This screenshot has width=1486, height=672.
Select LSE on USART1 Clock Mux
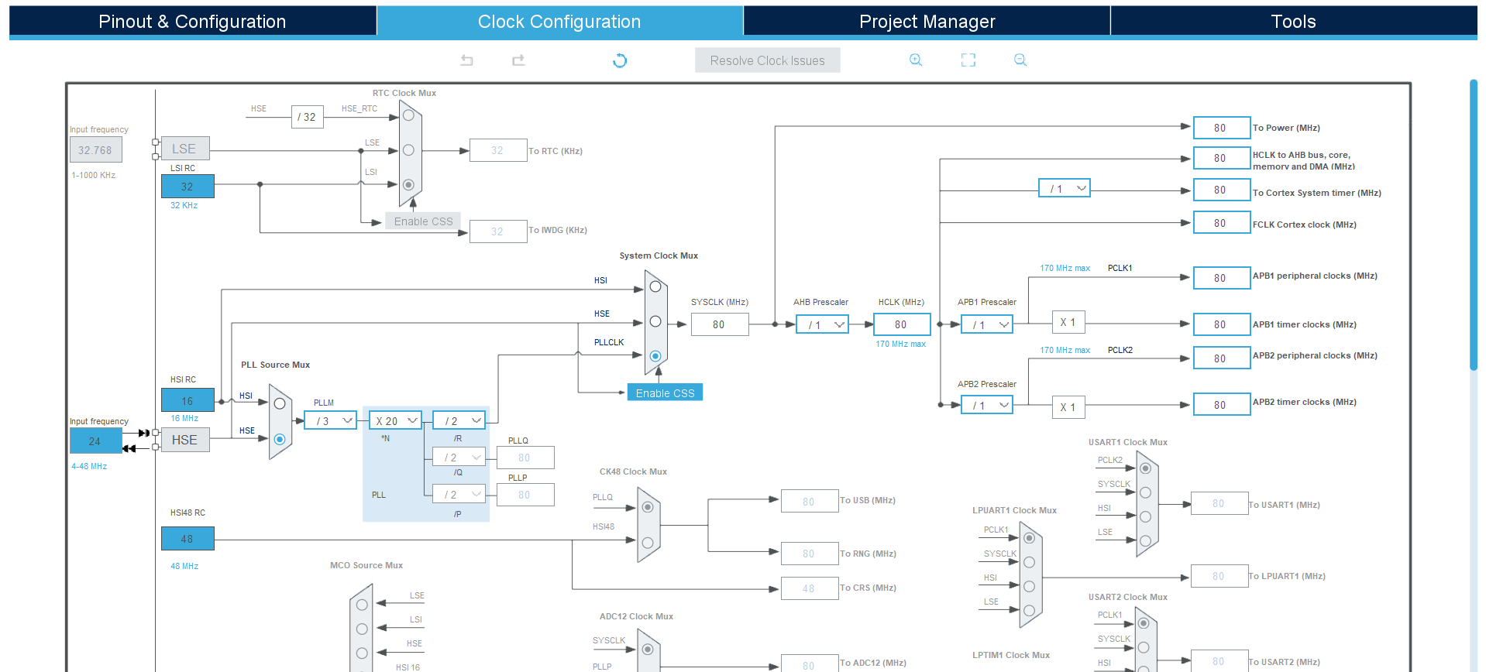click(x=1145, y=540)
